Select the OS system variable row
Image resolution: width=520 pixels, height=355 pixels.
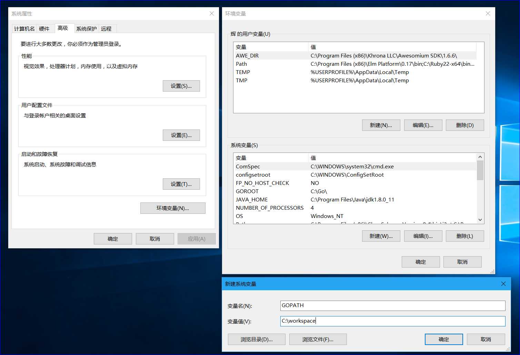click(355, 216)
